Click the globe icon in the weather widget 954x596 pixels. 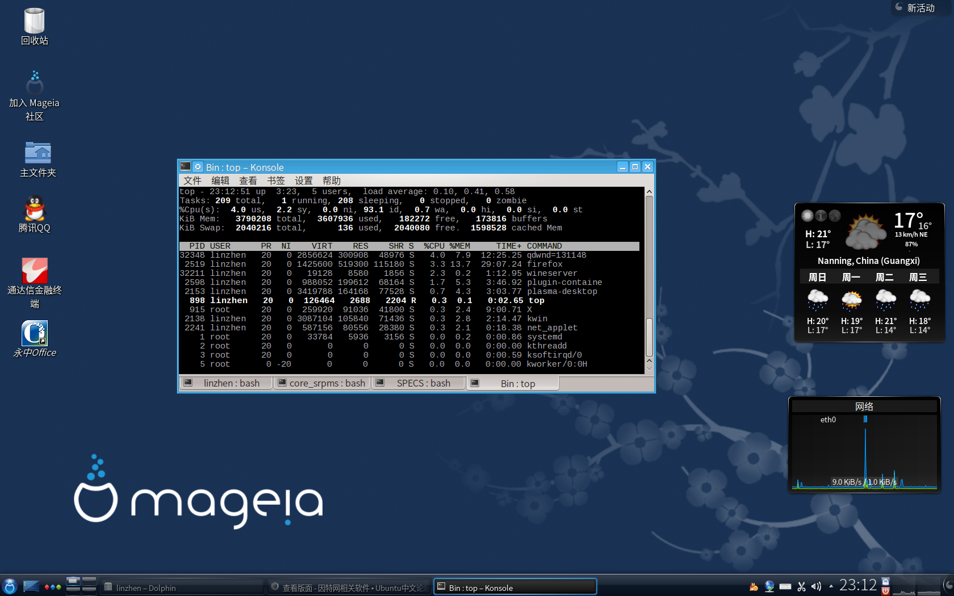(x=835, y=216)
